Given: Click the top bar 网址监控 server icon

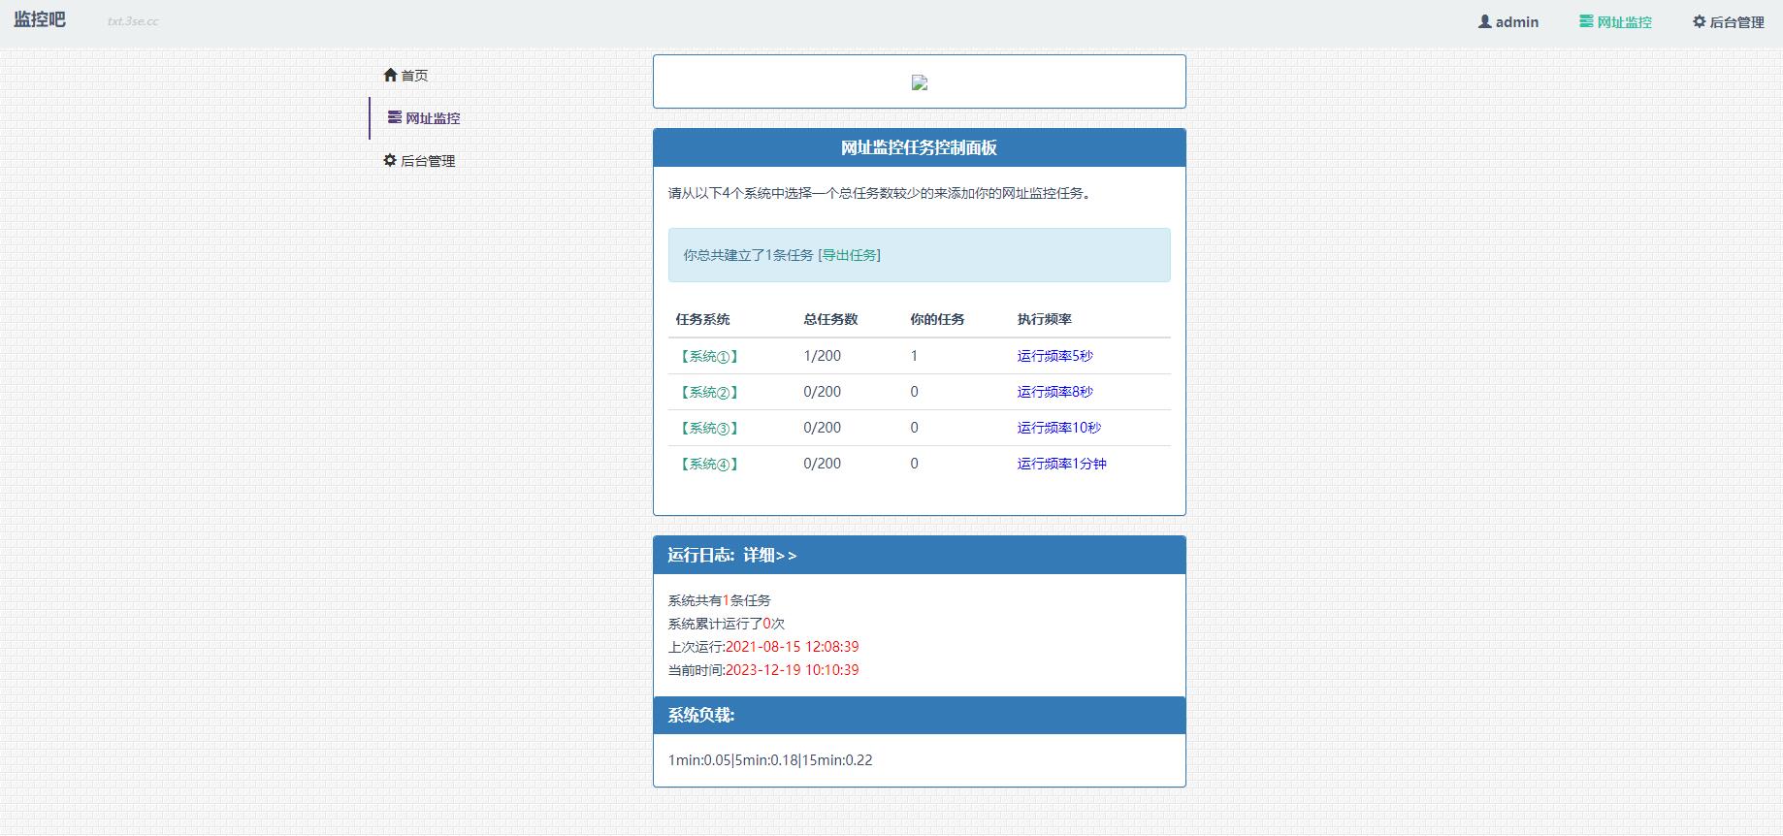Looking at the screenshot, I should [1586, 21].
